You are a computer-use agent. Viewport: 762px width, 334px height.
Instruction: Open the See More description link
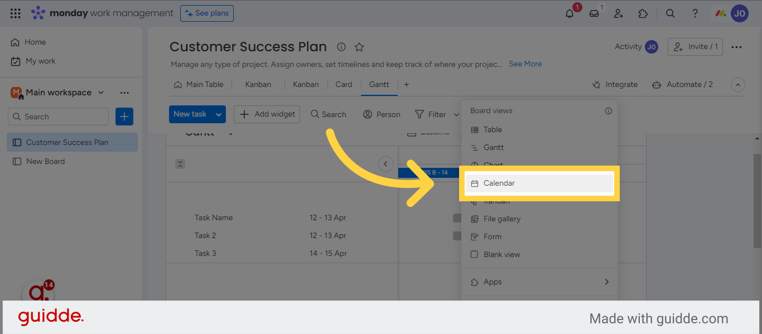click(525, 64)
